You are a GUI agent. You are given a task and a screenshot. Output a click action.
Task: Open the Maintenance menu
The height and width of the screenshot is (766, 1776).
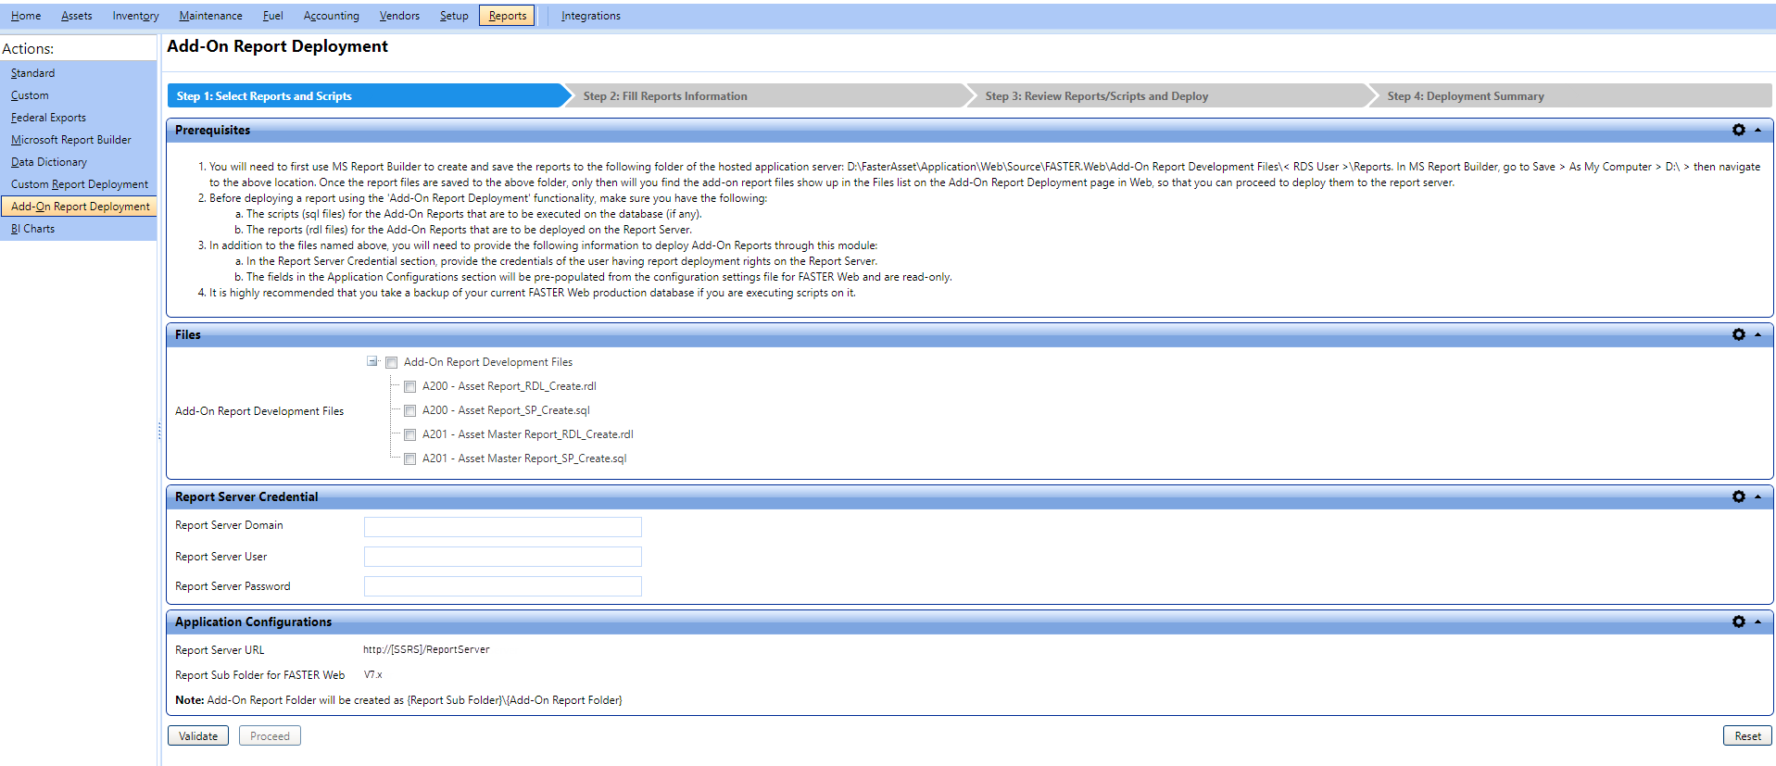211,16
